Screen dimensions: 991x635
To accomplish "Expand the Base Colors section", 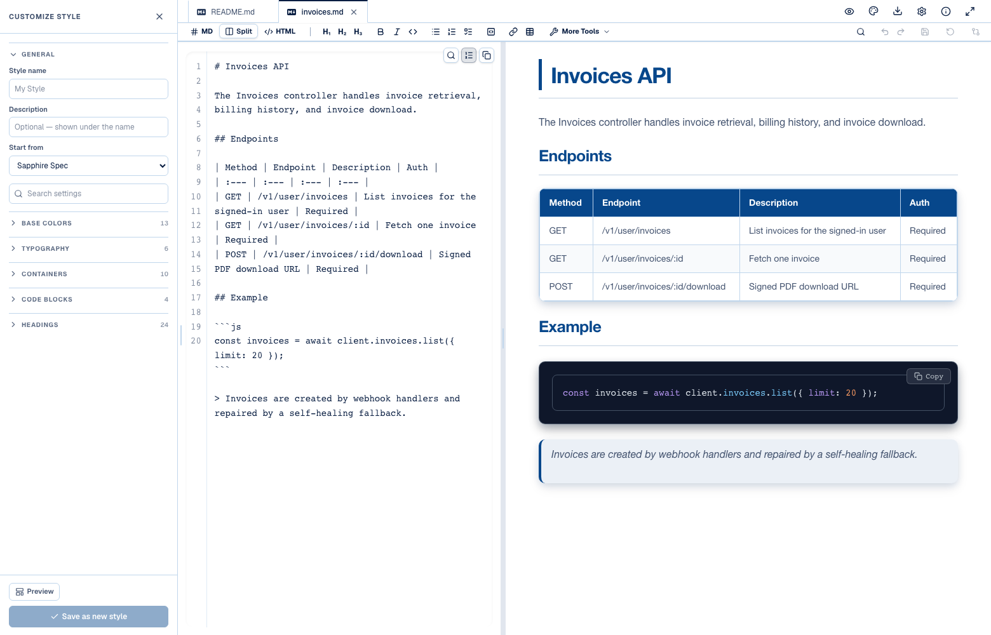I will 88,224.
